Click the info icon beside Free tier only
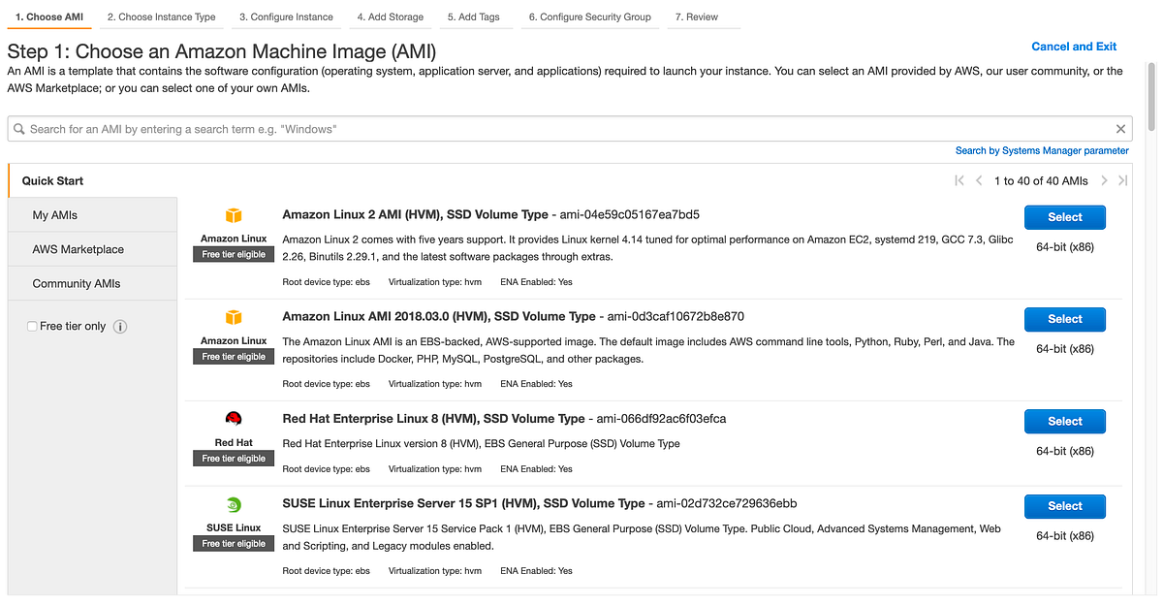 [x=119, y=326]
